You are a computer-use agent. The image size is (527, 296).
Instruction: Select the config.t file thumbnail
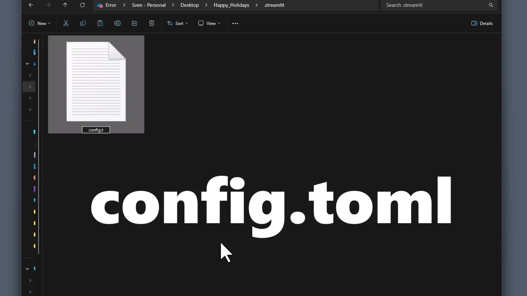[96, 81]
